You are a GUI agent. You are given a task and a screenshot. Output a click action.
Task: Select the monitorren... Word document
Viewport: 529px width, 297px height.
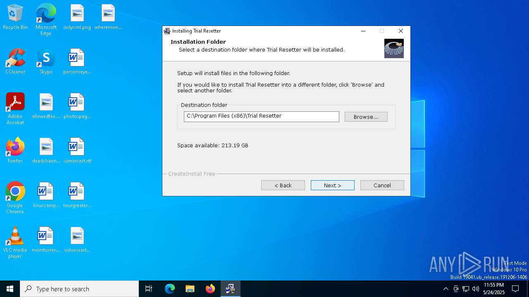click(46, 240)
